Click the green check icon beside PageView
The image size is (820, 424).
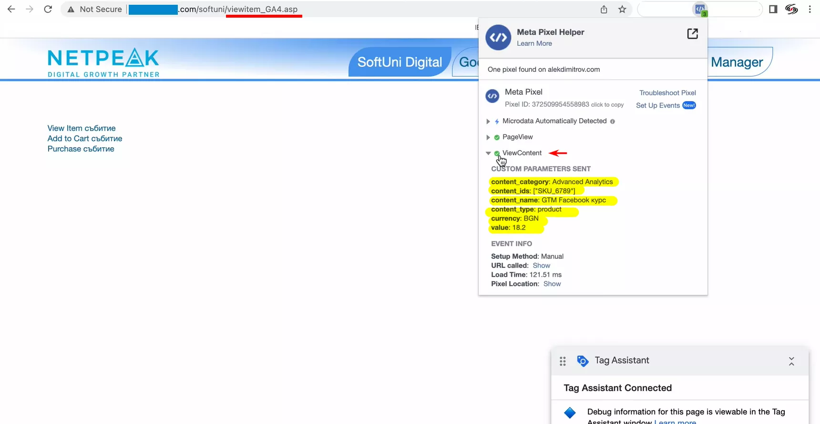click(x=497, y=137)
